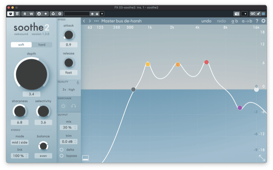This screenshot has width=273, height=170.
Task: Open the link 100 % stepper
Action: pyautogui.click(x=20, y=156)
